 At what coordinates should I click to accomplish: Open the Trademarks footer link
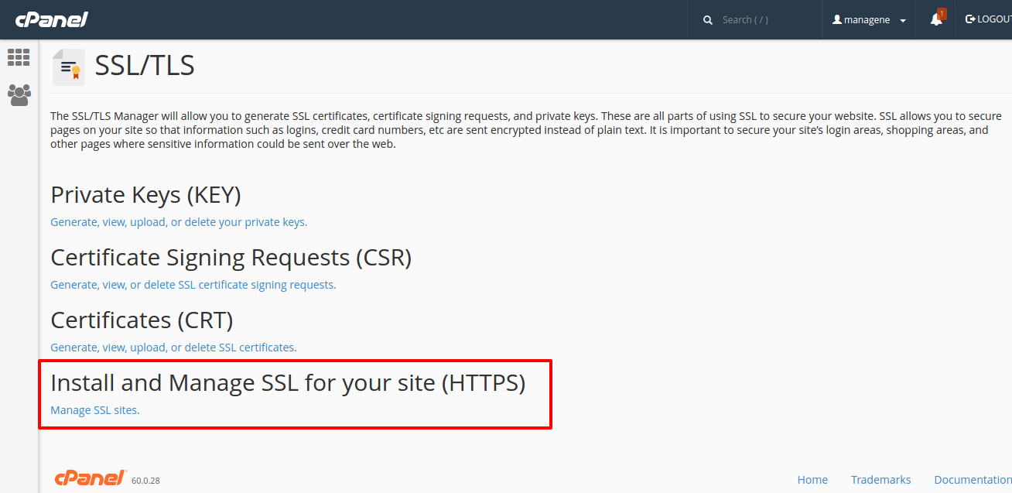(880, 480)
